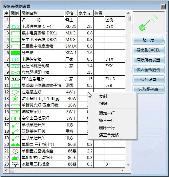169x177 pixels.
Task: Select the 单联单控开关 switch symbol
Action: [15, 125]
